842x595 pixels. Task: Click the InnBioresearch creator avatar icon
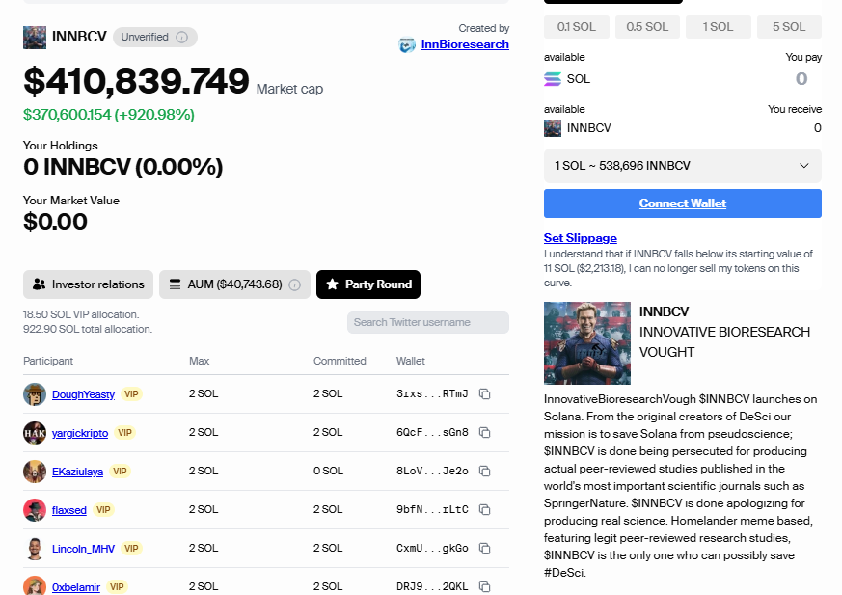(407, 44)
